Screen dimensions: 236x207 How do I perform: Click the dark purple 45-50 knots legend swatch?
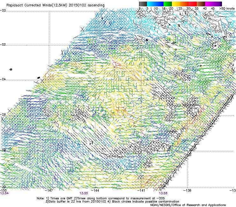click(x=218, y=4)
